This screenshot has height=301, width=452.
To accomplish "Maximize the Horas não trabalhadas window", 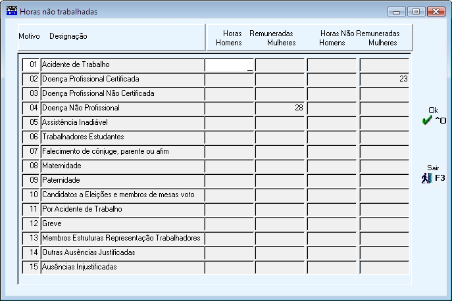I will (416, 12).
